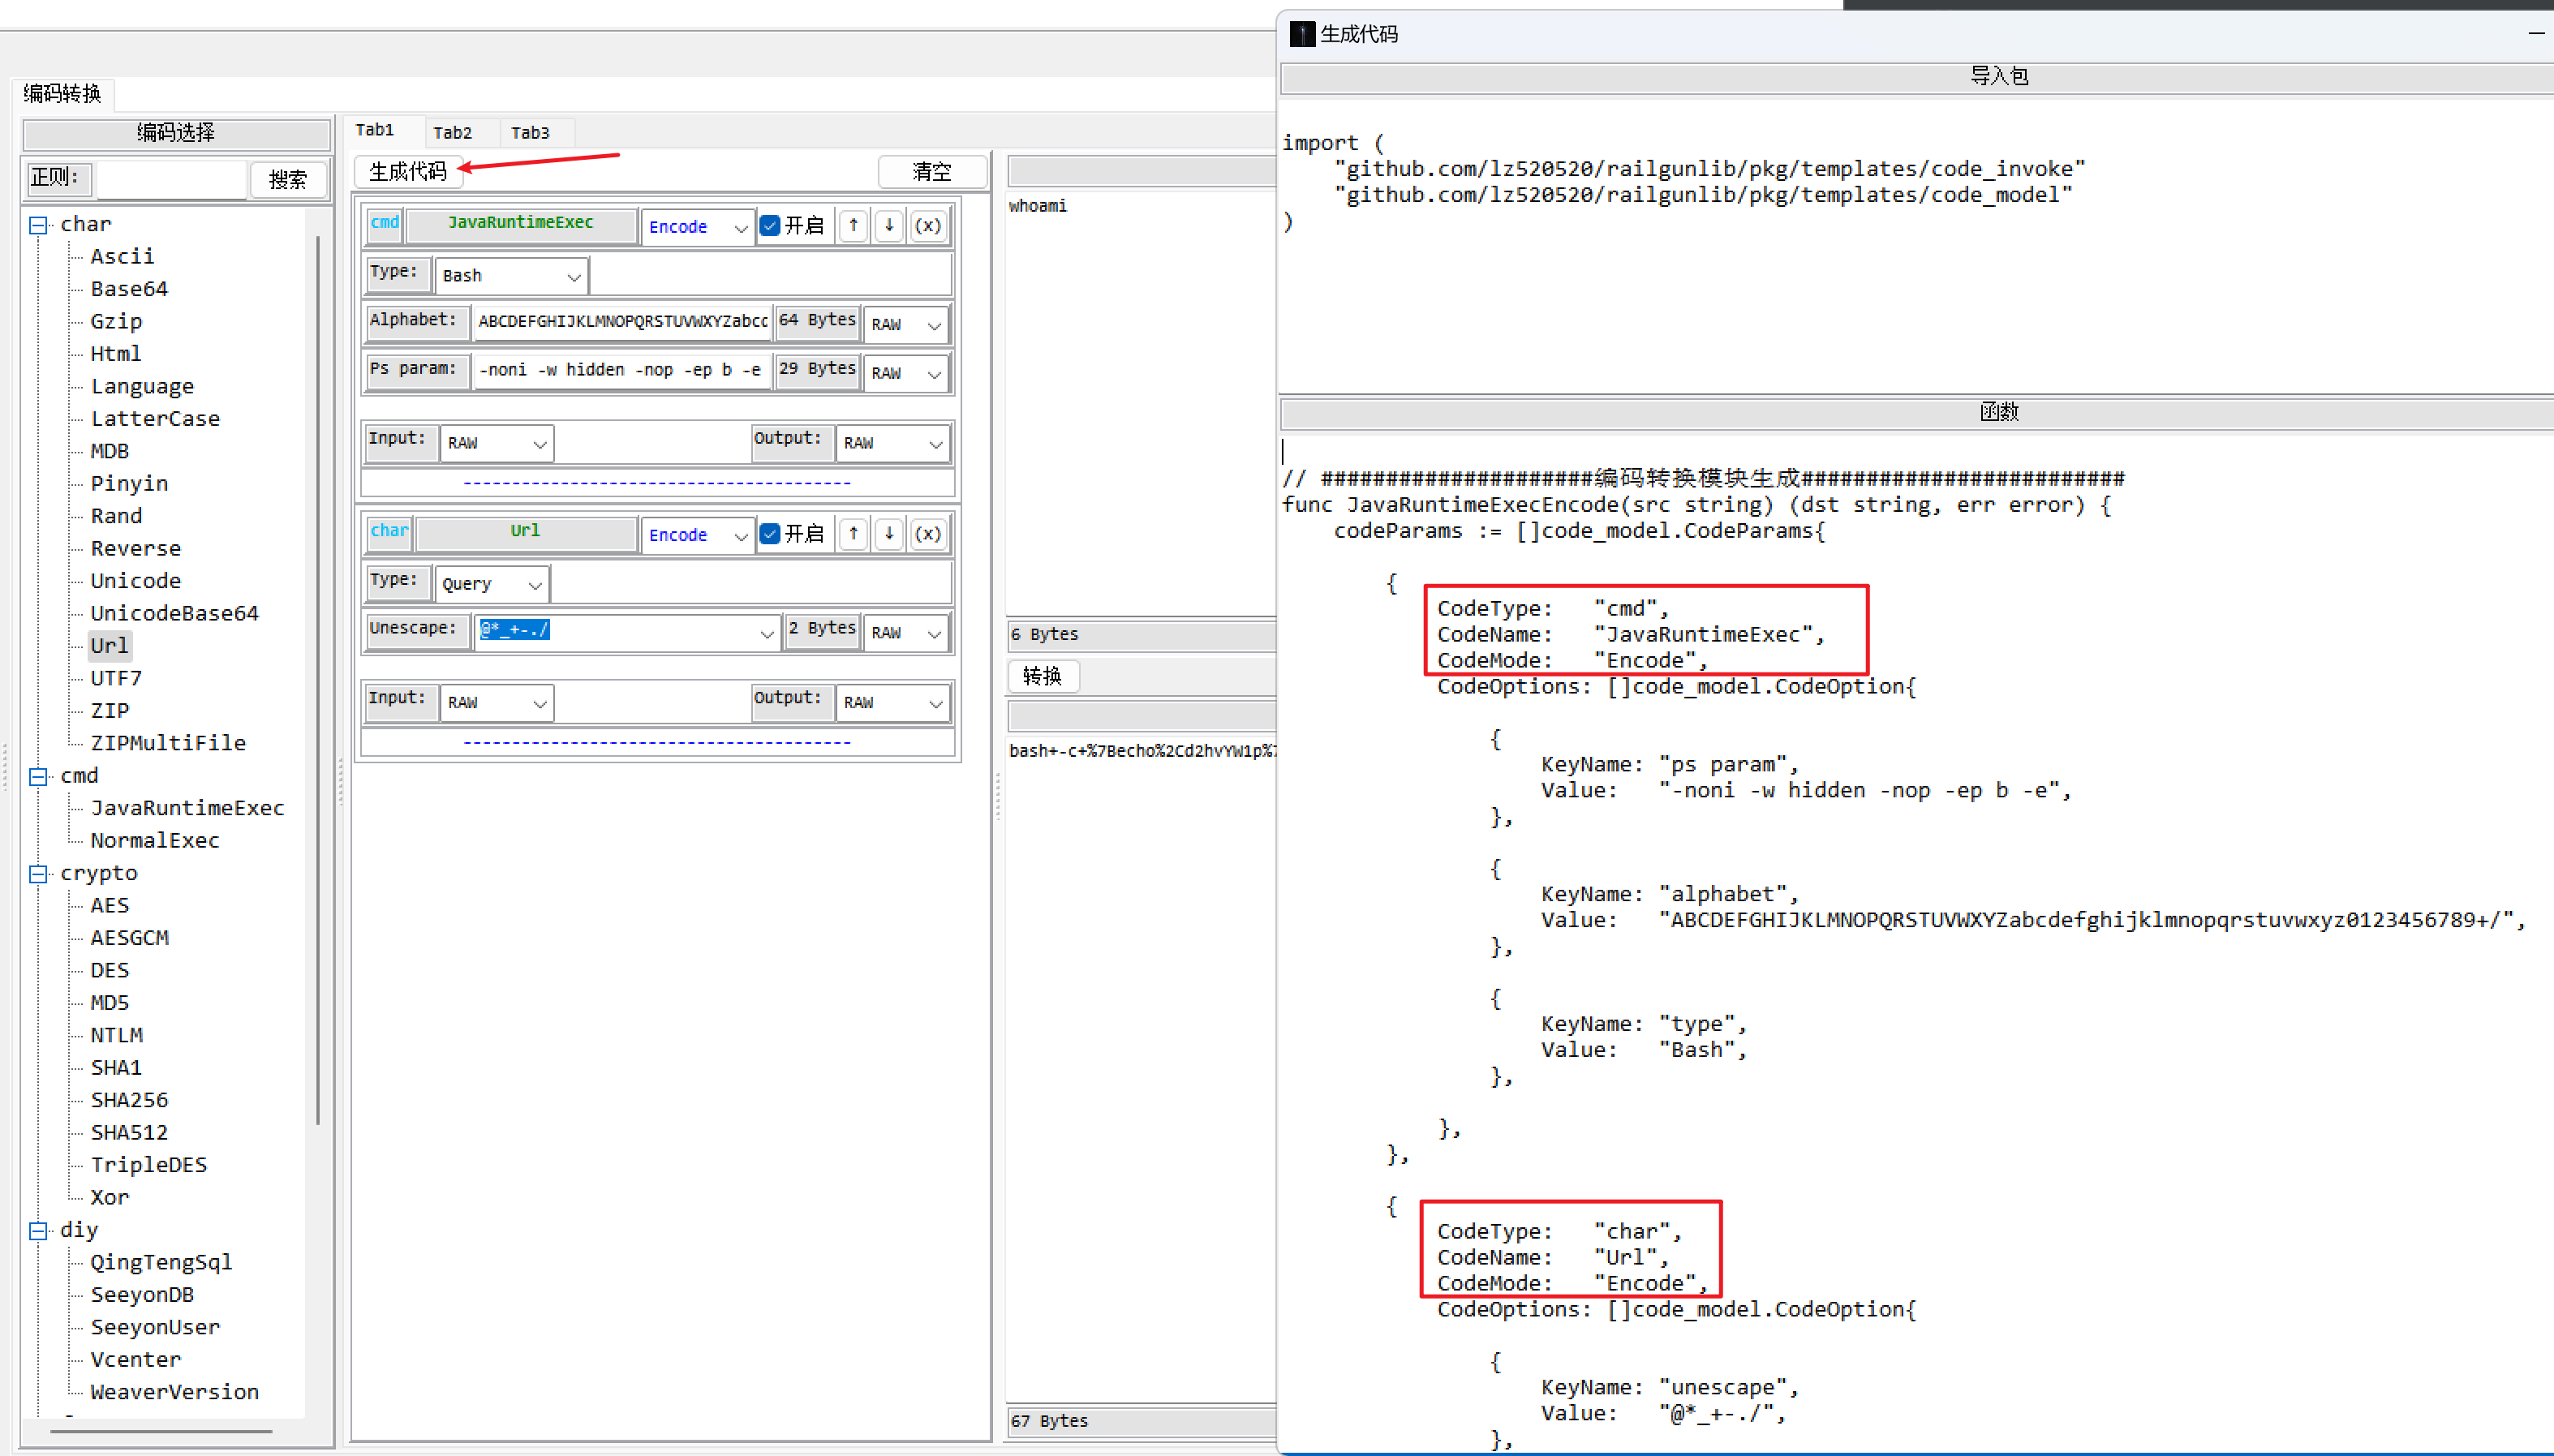Select Base64 in the char tree
Image resolution: width=2554 pixels, height=1456 pixels.
pos(129,289)
